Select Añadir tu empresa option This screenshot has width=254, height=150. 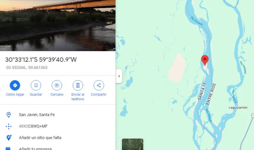point(35,148)
